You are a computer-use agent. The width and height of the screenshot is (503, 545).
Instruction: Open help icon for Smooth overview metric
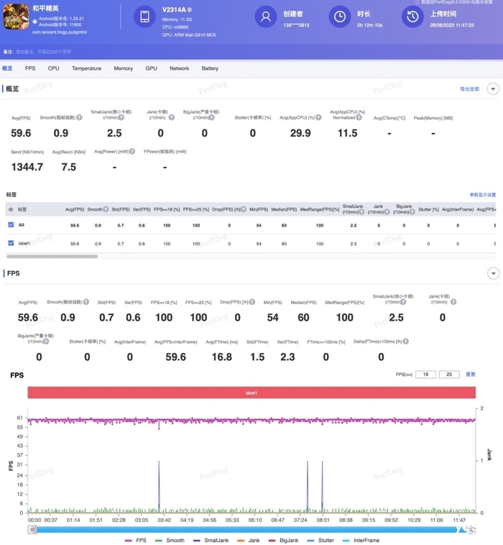coord(79,117)
